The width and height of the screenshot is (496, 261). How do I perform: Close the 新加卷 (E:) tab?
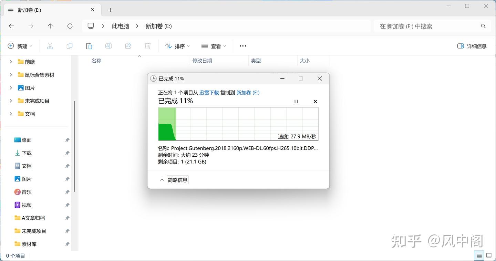point(93,10)
